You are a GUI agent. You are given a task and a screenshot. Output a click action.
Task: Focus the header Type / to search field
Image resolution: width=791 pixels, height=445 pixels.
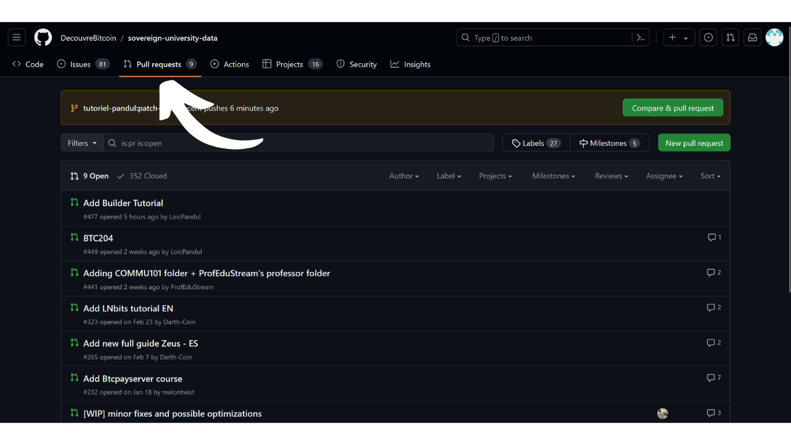click(554, 38)
